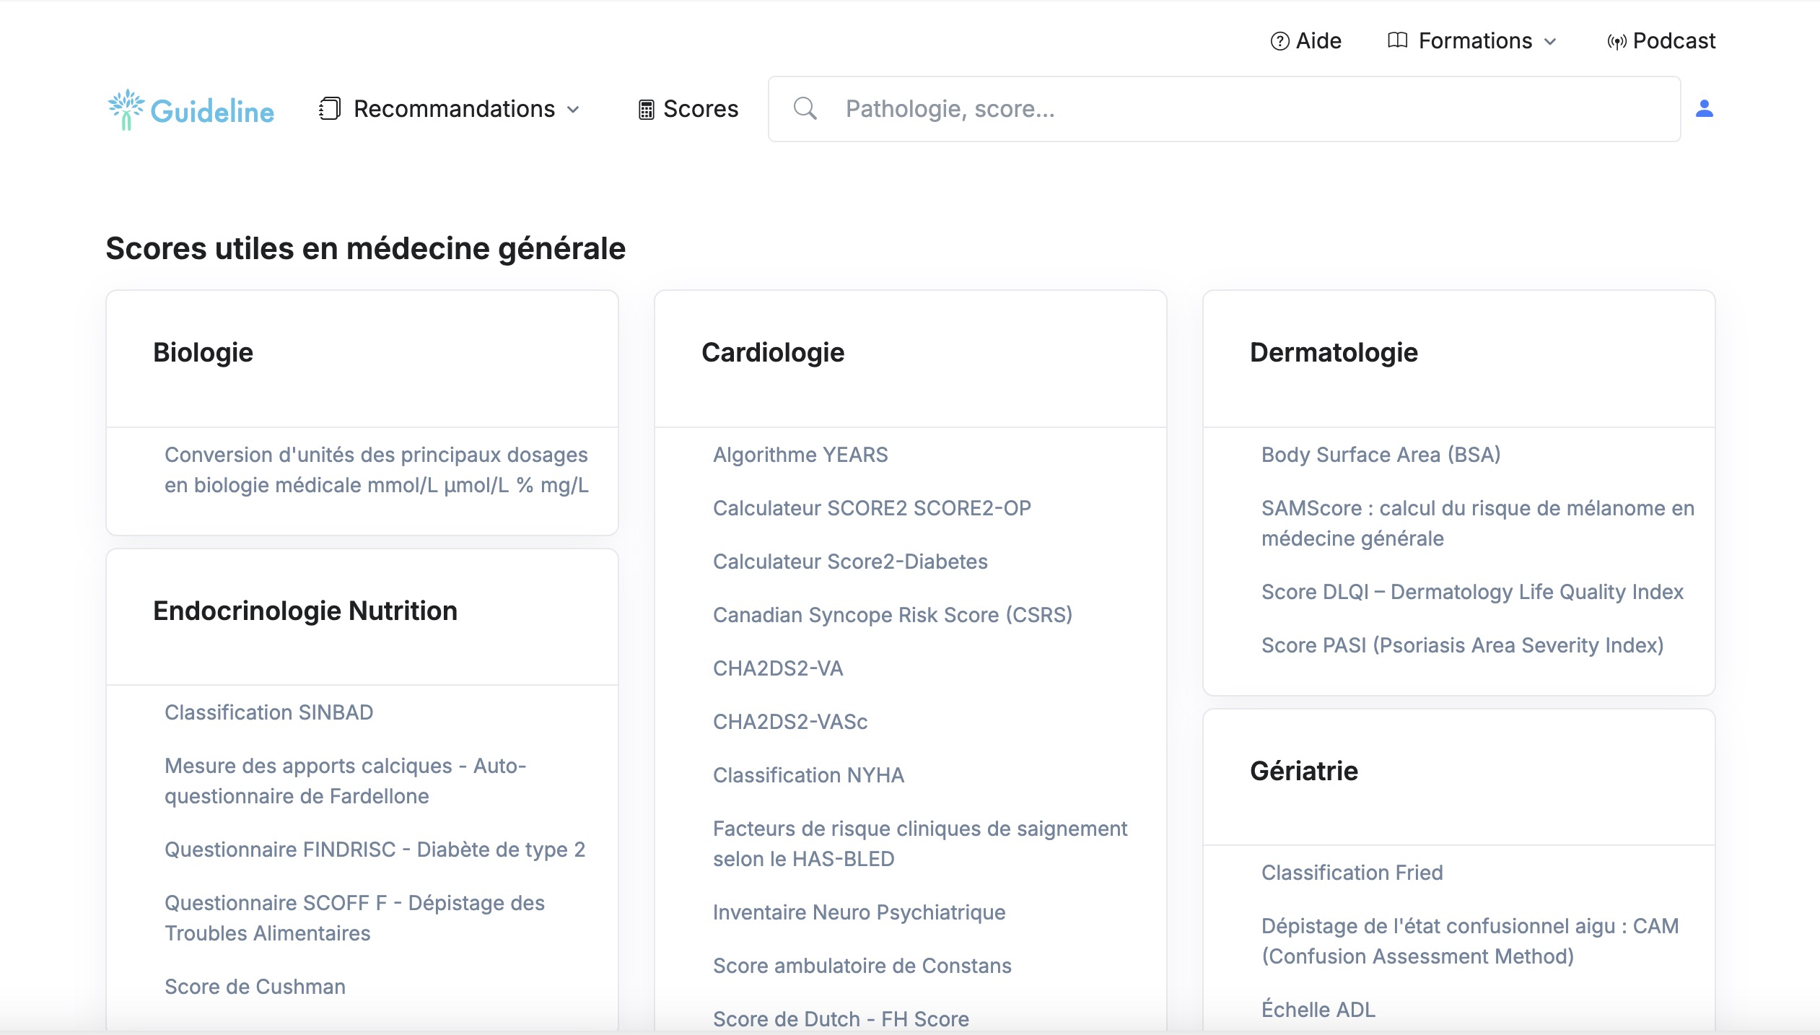Open Classification Fried link
This screenshot has height=1035, width=1820.
(1352, 873)
